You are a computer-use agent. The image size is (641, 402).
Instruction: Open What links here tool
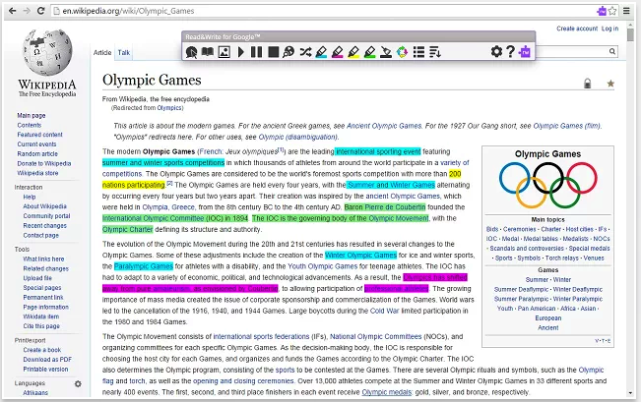(x=43, y=259)
